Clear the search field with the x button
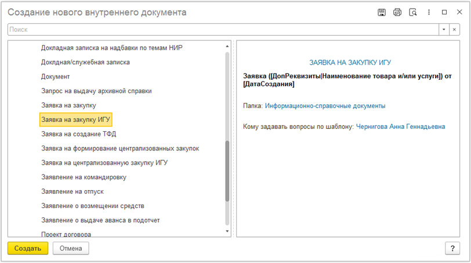Screen dimensions: 471x263 pos(454,29)
